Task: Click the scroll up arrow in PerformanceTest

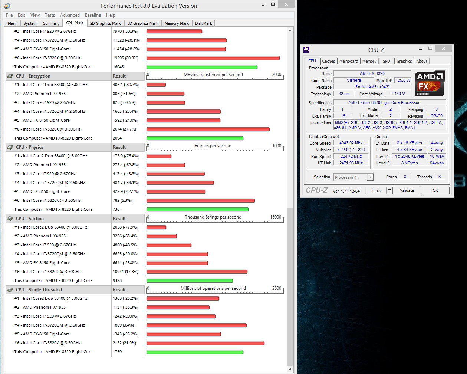Action: coord(290,31)
